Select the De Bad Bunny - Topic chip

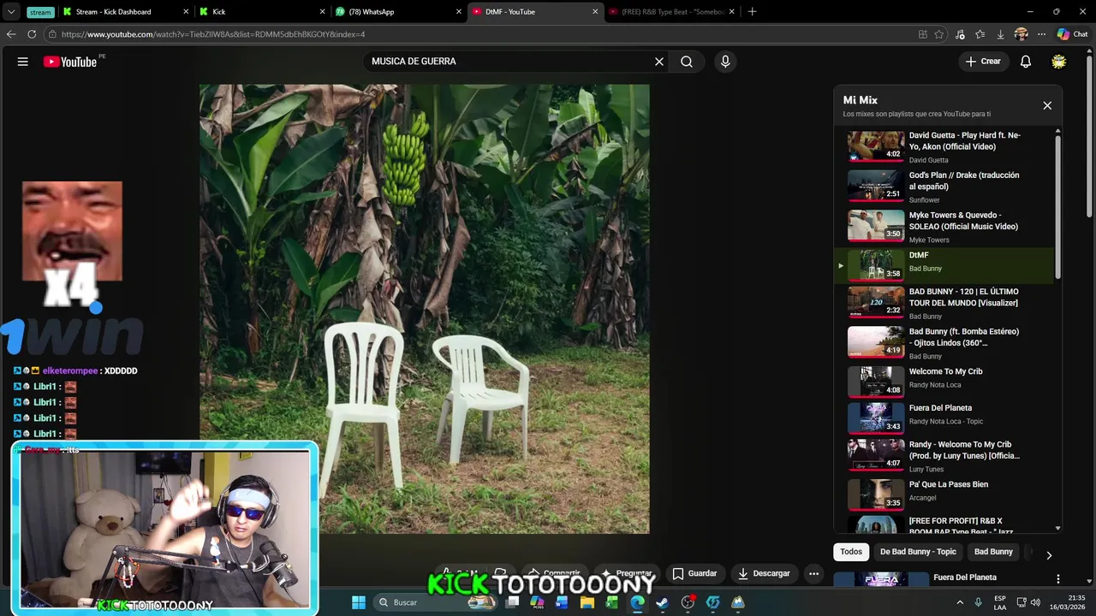pyautogui.click(x=918, y=552)
